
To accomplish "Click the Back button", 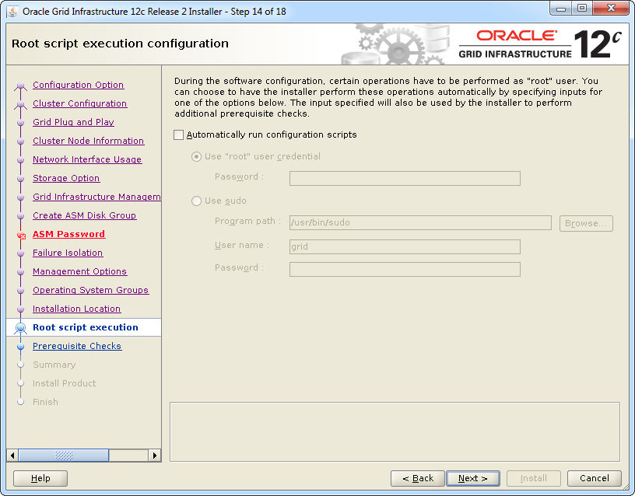I will click(418, 478).
